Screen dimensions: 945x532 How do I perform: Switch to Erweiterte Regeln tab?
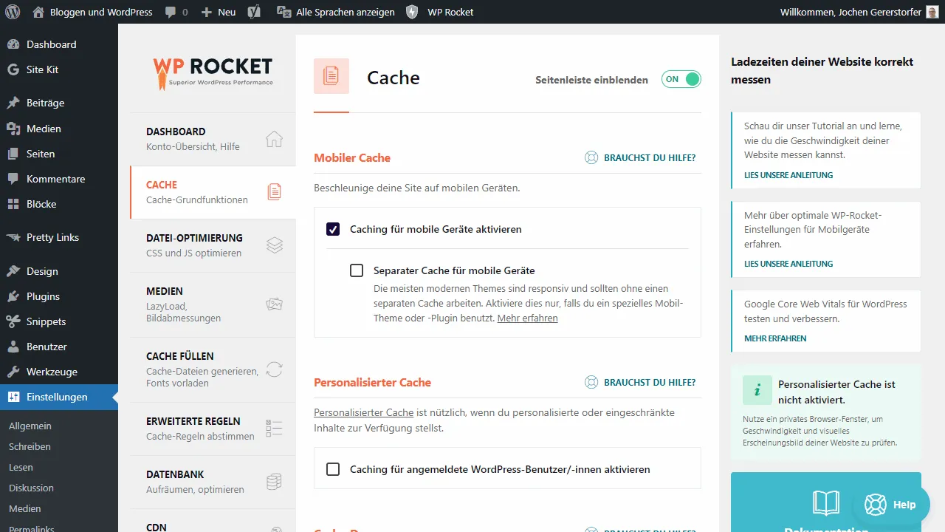point(213,429)
